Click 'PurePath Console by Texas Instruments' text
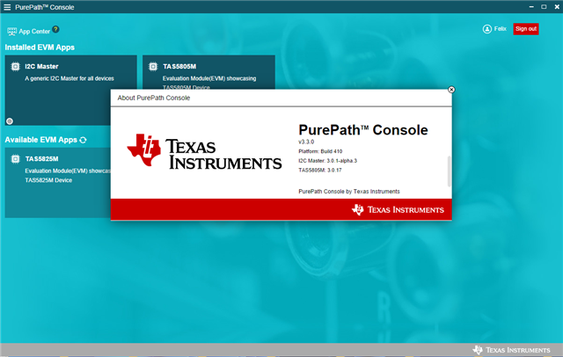The width and height of the screenshot is (563, 357). 349,192
